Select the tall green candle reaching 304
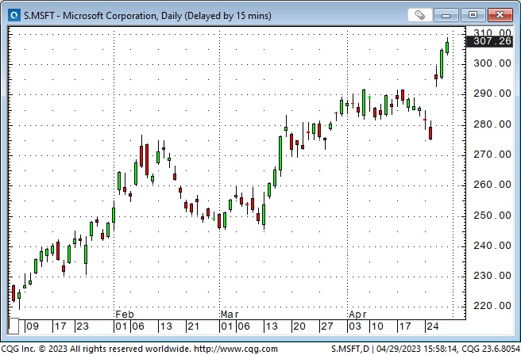Screen dimensions: 521x355 (442, 63)
